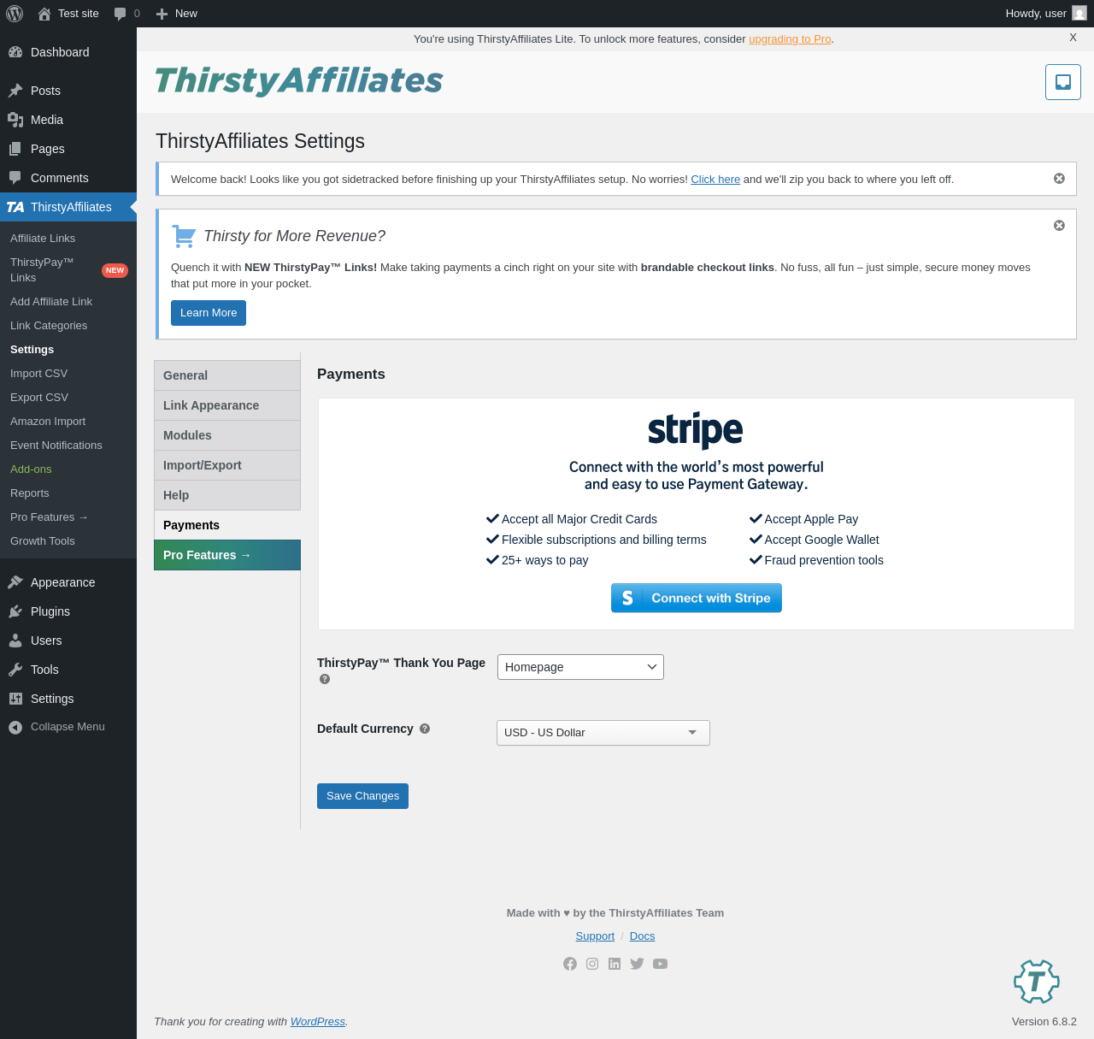This screenshot has height=1039, width=1094.
Task: Select the Payments tab
Action: (227, 525)
